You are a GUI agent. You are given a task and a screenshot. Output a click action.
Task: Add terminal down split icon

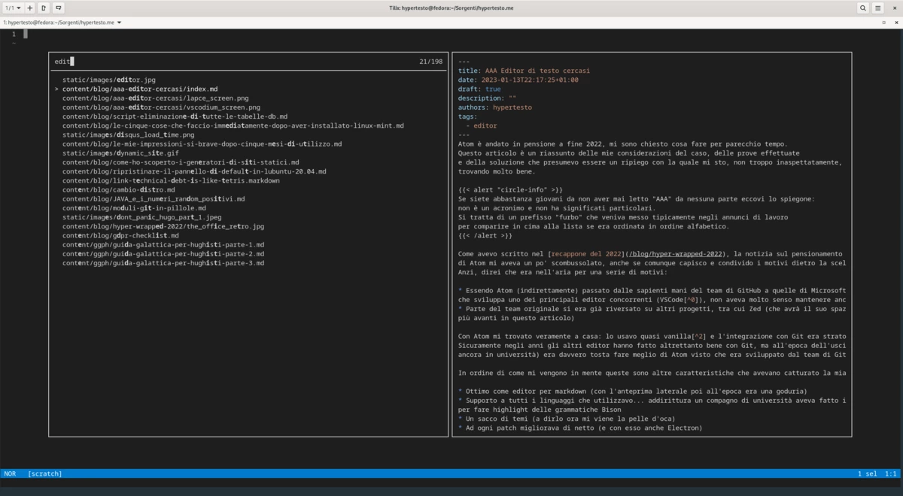[x=59, y=8]
